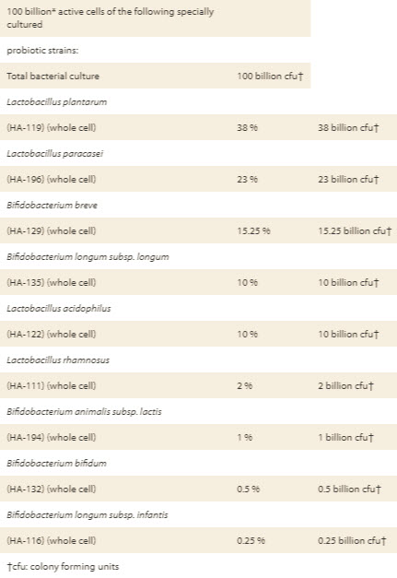
Task: Select the 100 billion cfu total value
Action: (270, 76)
